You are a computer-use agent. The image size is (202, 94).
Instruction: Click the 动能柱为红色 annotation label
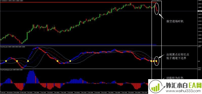pos(173,78)
